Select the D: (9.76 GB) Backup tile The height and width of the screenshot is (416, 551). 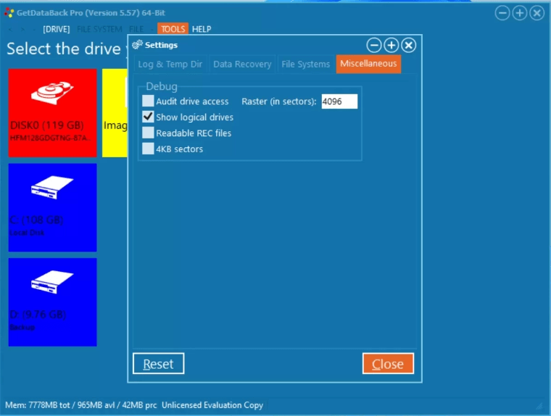pyautogui.click(x=52, y=301)
